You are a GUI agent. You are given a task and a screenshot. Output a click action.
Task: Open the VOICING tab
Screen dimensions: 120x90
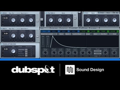click(75, 28)
